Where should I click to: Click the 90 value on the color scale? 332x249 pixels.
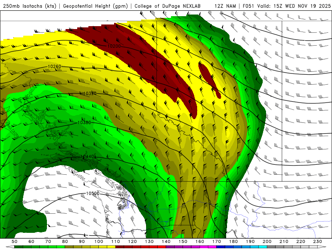(82, 242)
